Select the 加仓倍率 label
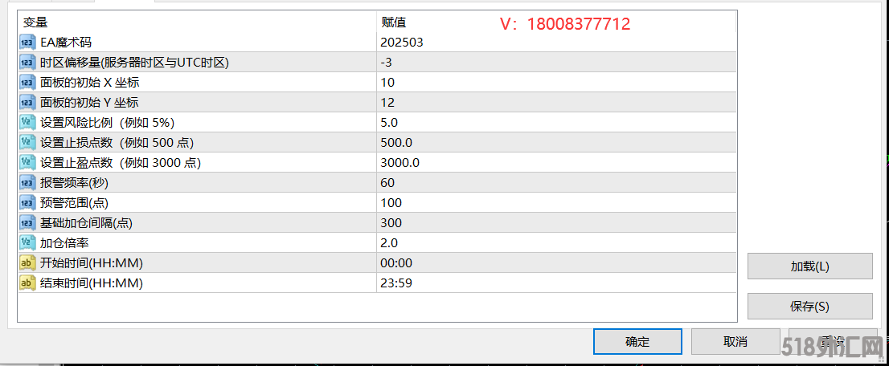Viewport: 889px width, 366px height. coord(64,242)
